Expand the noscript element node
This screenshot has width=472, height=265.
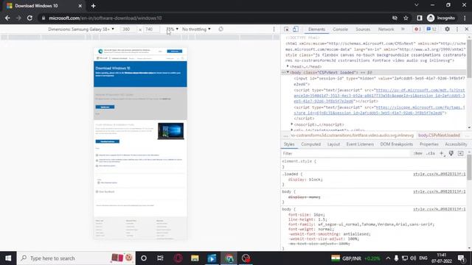(292, 124)
